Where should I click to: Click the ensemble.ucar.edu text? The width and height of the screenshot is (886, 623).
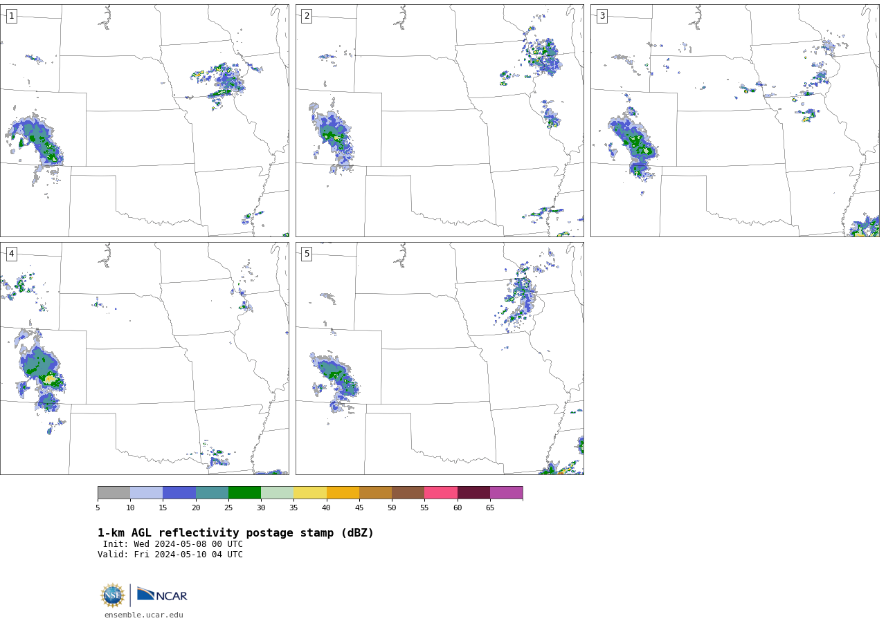coord(144,615)
